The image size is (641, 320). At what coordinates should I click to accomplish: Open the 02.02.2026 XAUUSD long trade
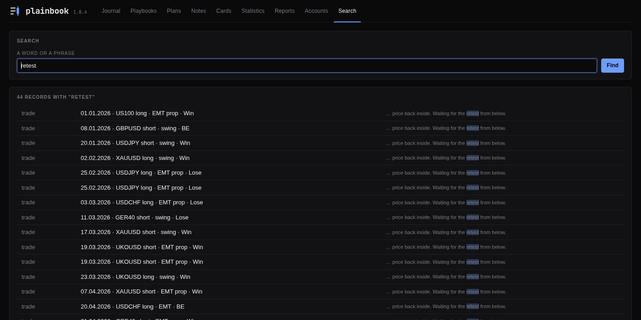coord(135,158)
